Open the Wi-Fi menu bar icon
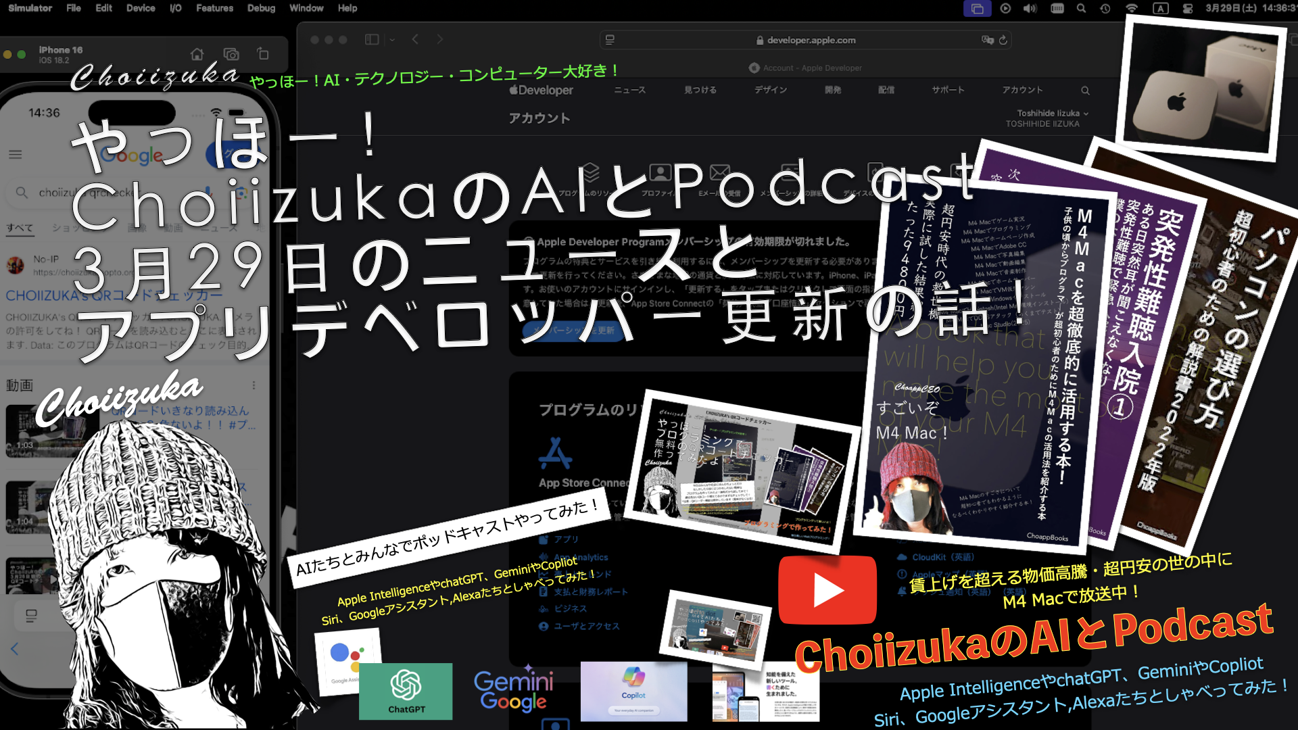 [1132, 8]
